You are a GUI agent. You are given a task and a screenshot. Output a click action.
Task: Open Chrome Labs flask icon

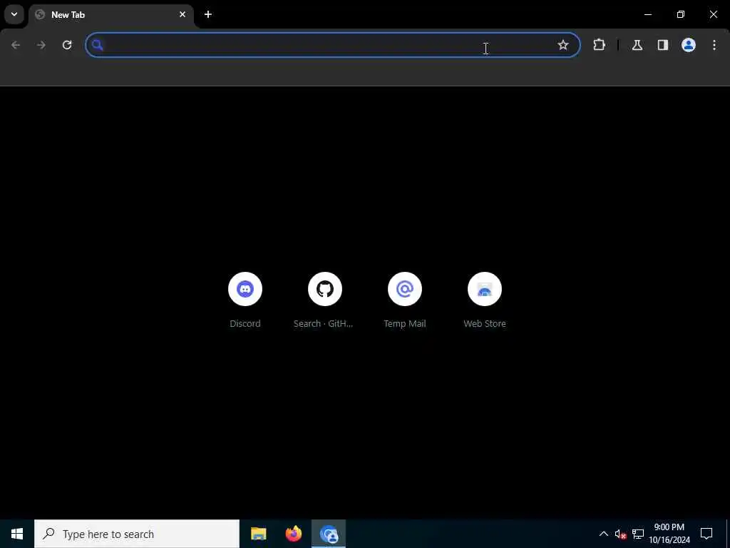(x=637, y=45)
